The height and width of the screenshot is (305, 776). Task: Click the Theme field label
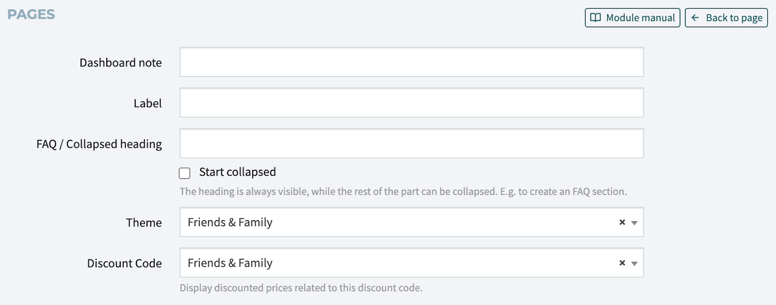point(144,223)
